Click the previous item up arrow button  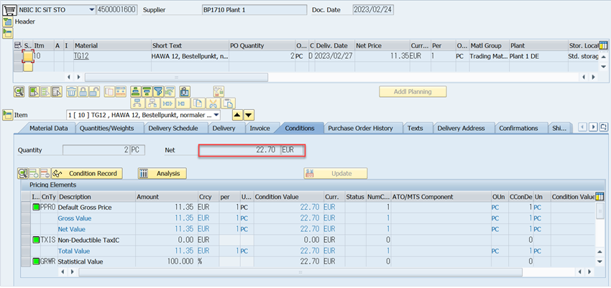pos(237,115)
